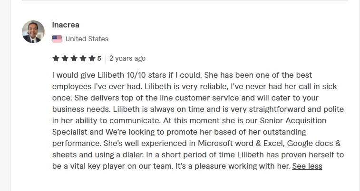Click the line starting 'performance. She's well experienced'
Image resolution: width=360 pixels, height=191 pixels.
pyautogui.click(x=196, y=143)
